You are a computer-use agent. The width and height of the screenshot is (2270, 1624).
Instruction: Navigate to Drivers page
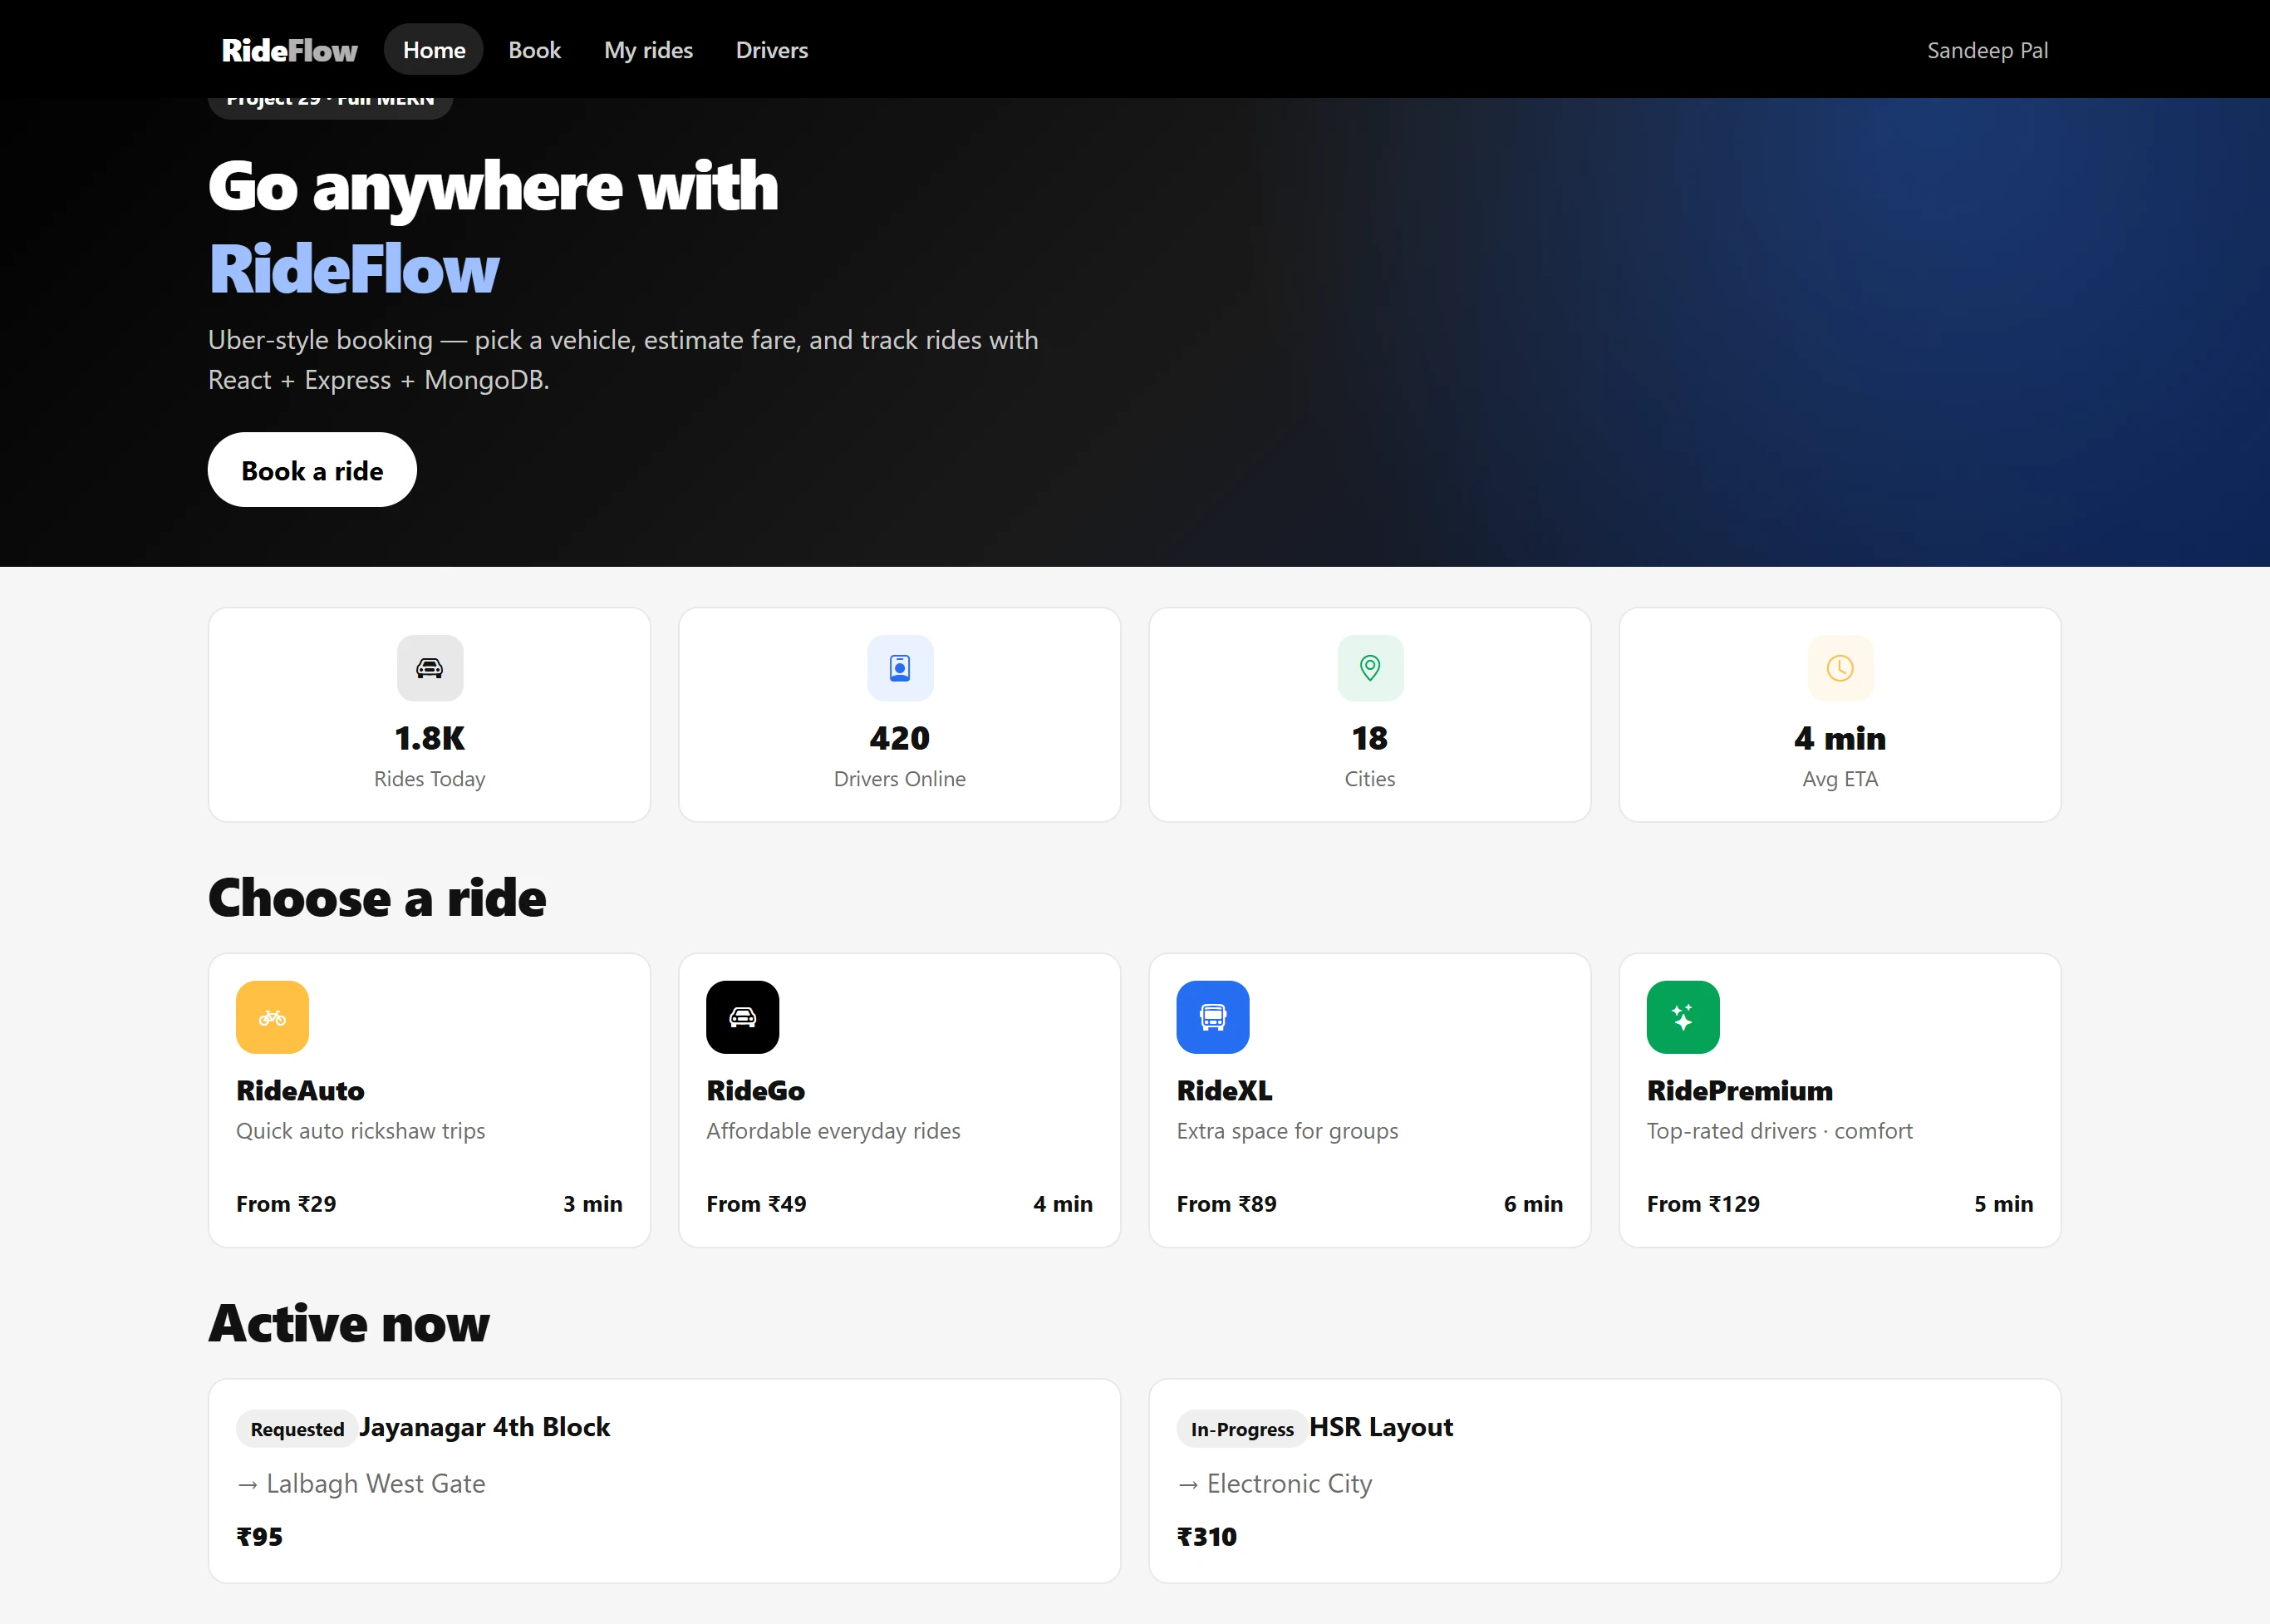tap(772, 50)
